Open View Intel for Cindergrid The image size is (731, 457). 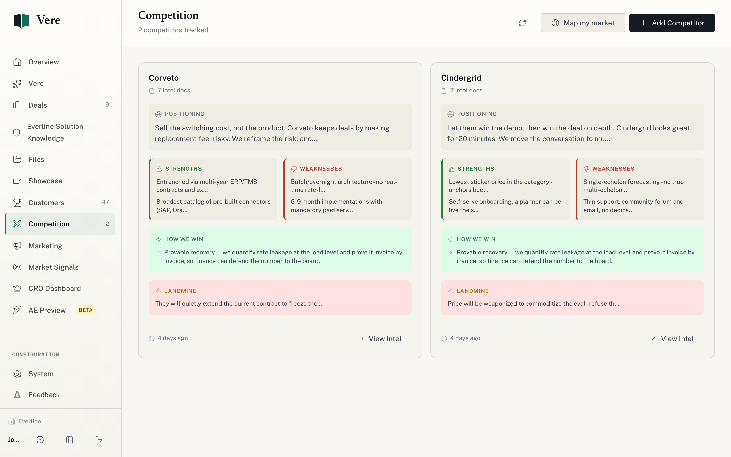tap(672, 339)
